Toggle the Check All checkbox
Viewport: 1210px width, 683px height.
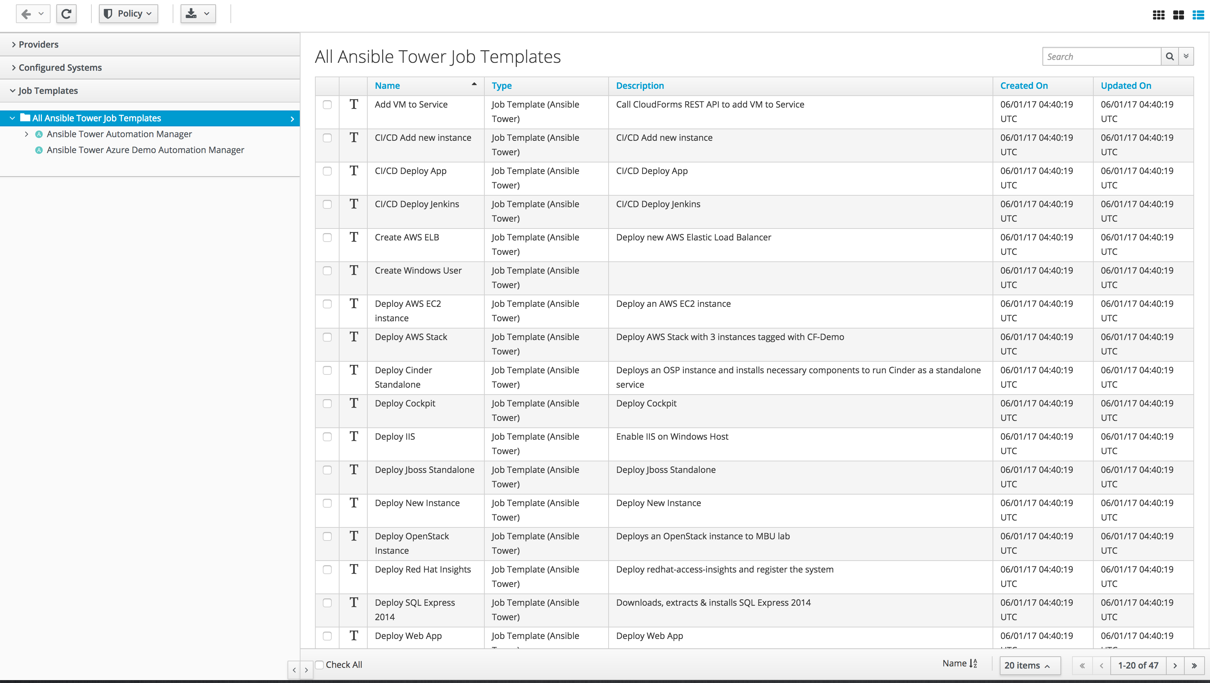point(319,665)
